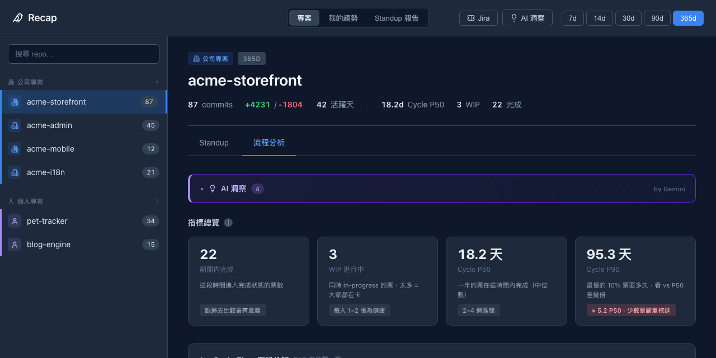This screenshot has width=716, height=358.
Task: Select the 365d time range
Action: [688, 18]
